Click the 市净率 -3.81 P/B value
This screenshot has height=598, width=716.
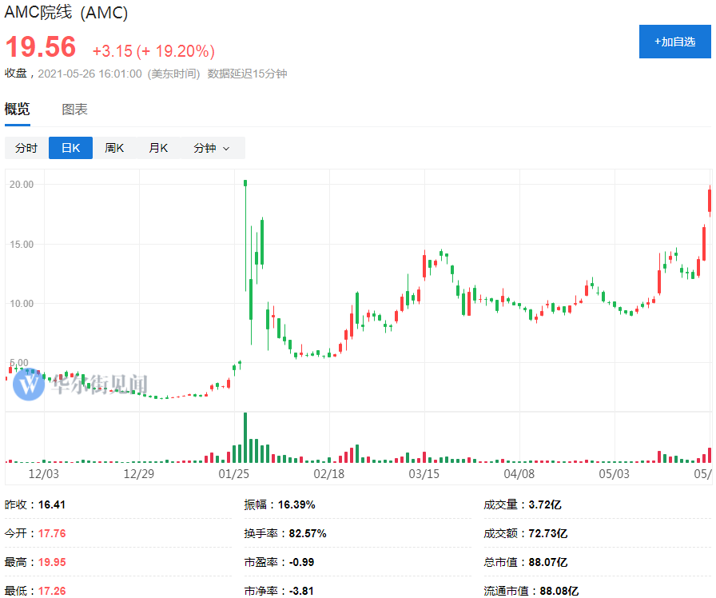(x=302, y=591)
